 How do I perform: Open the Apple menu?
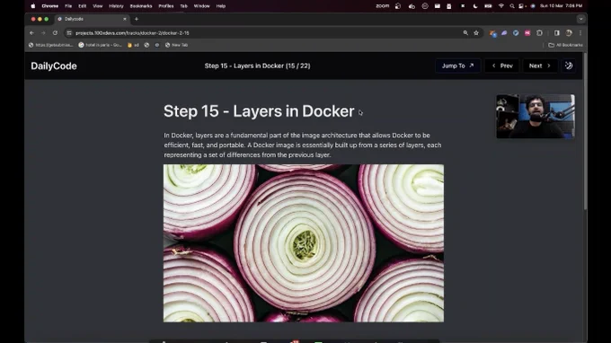tap(32, 6)
